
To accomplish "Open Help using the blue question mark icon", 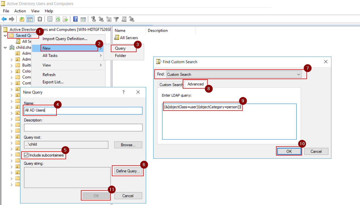I will click(x=76, y=19).
